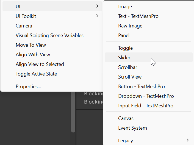The width and height of the screenshot is (194, 145).
Task: Create an Image UI element
Action: point(149,7)
